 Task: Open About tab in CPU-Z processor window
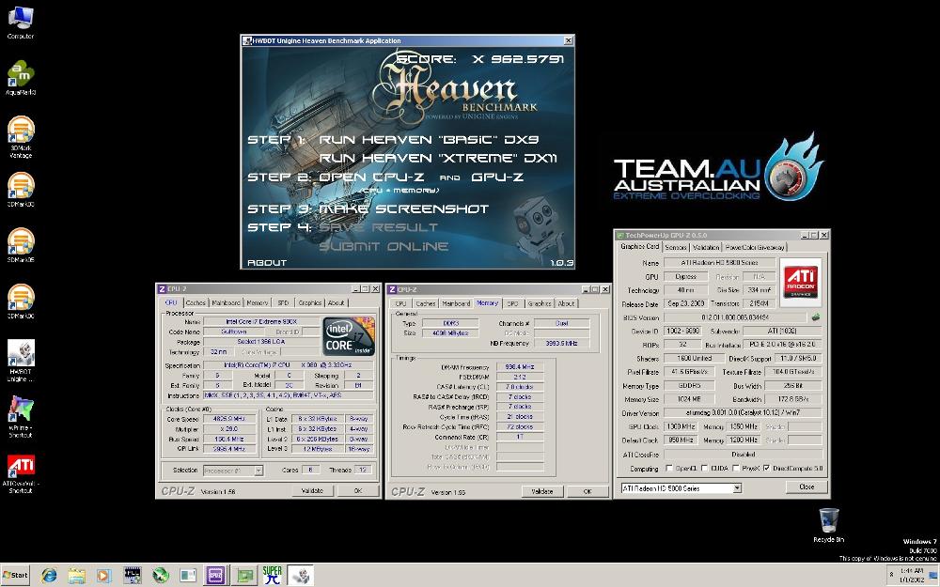337,303
